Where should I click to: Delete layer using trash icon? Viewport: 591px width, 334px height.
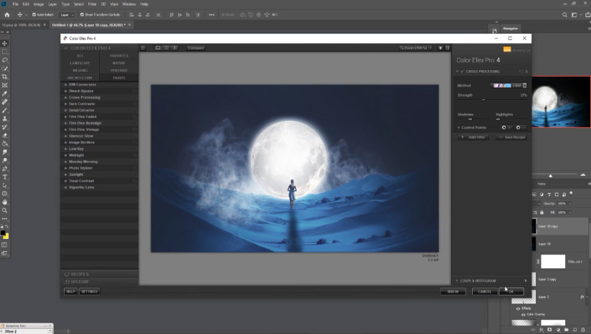pos(583,330)
